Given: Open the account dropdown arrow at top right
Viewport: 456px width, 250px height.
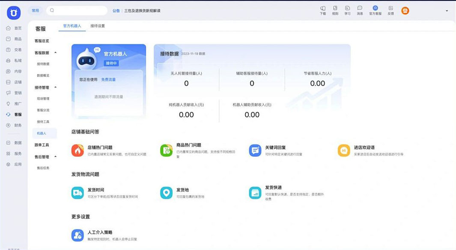Looking at the screenshot, I should tap(447, 11).
